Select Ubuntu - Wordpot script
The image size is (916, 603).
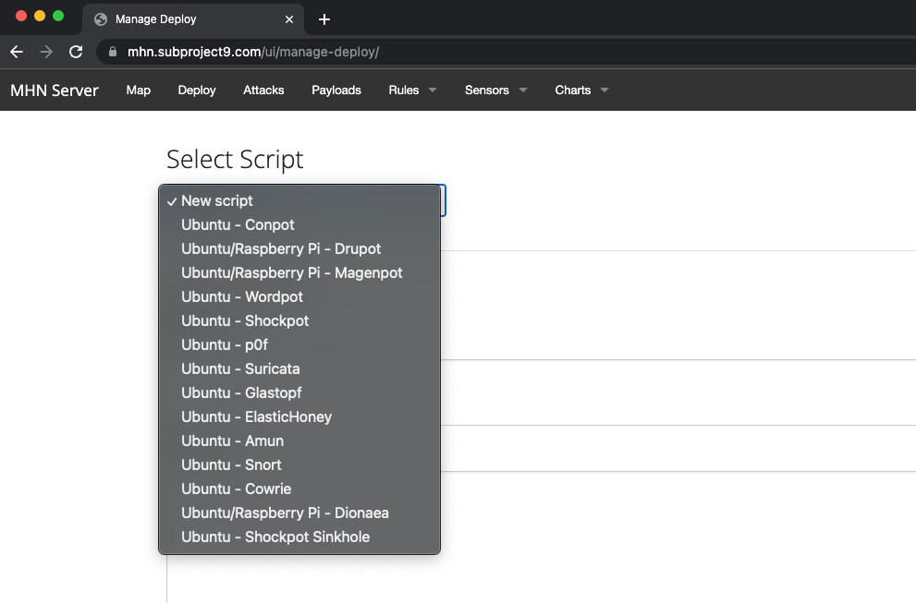click(299, 296)
